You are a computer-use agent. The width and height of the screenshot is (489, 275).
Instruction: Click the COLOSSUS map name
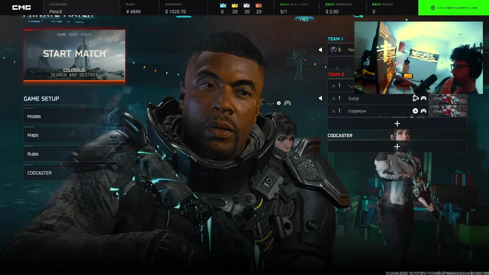point(74,70)
